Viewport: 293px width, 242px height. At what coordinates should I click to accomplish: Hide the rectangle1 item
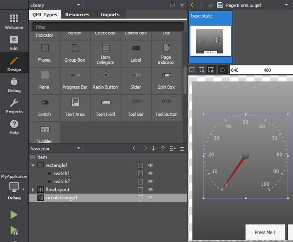pyautogui.click(x=150, y=166)
